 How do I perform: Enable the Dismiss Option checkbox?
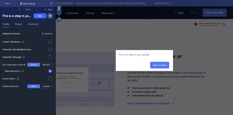point(50,79)
